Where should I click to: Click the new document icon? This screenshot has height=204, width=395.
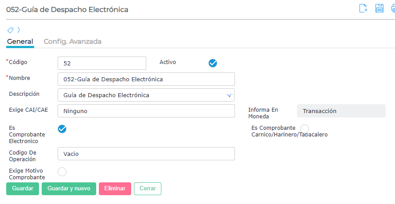(x=364, y=8)
